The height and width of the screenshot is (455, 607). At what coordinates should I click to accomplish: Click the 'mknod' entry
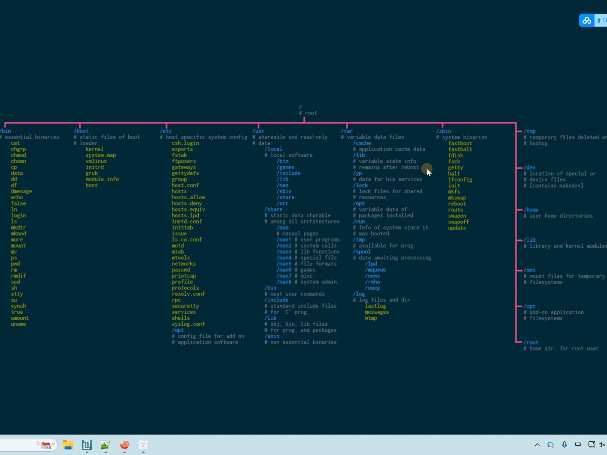(18, 233)
